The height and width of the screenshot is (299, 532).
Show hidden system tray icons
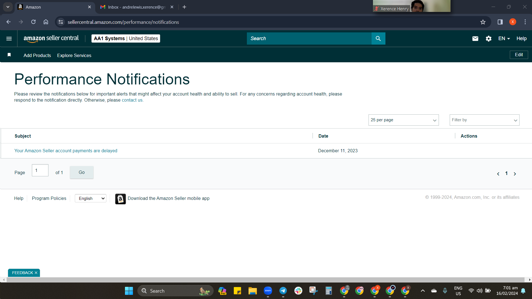point(423,291)
